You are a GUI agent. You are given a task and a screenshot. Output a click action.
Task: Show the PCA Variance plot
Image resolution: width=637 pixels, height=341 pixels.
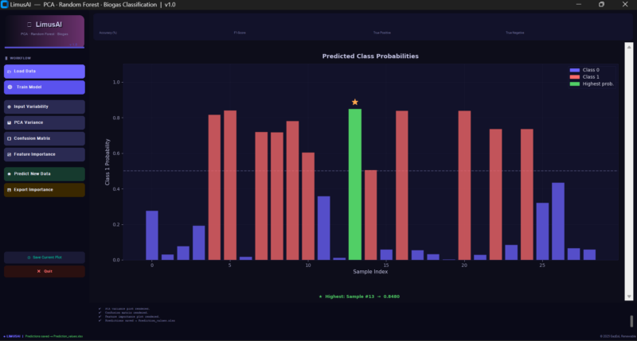pos(44,122)
